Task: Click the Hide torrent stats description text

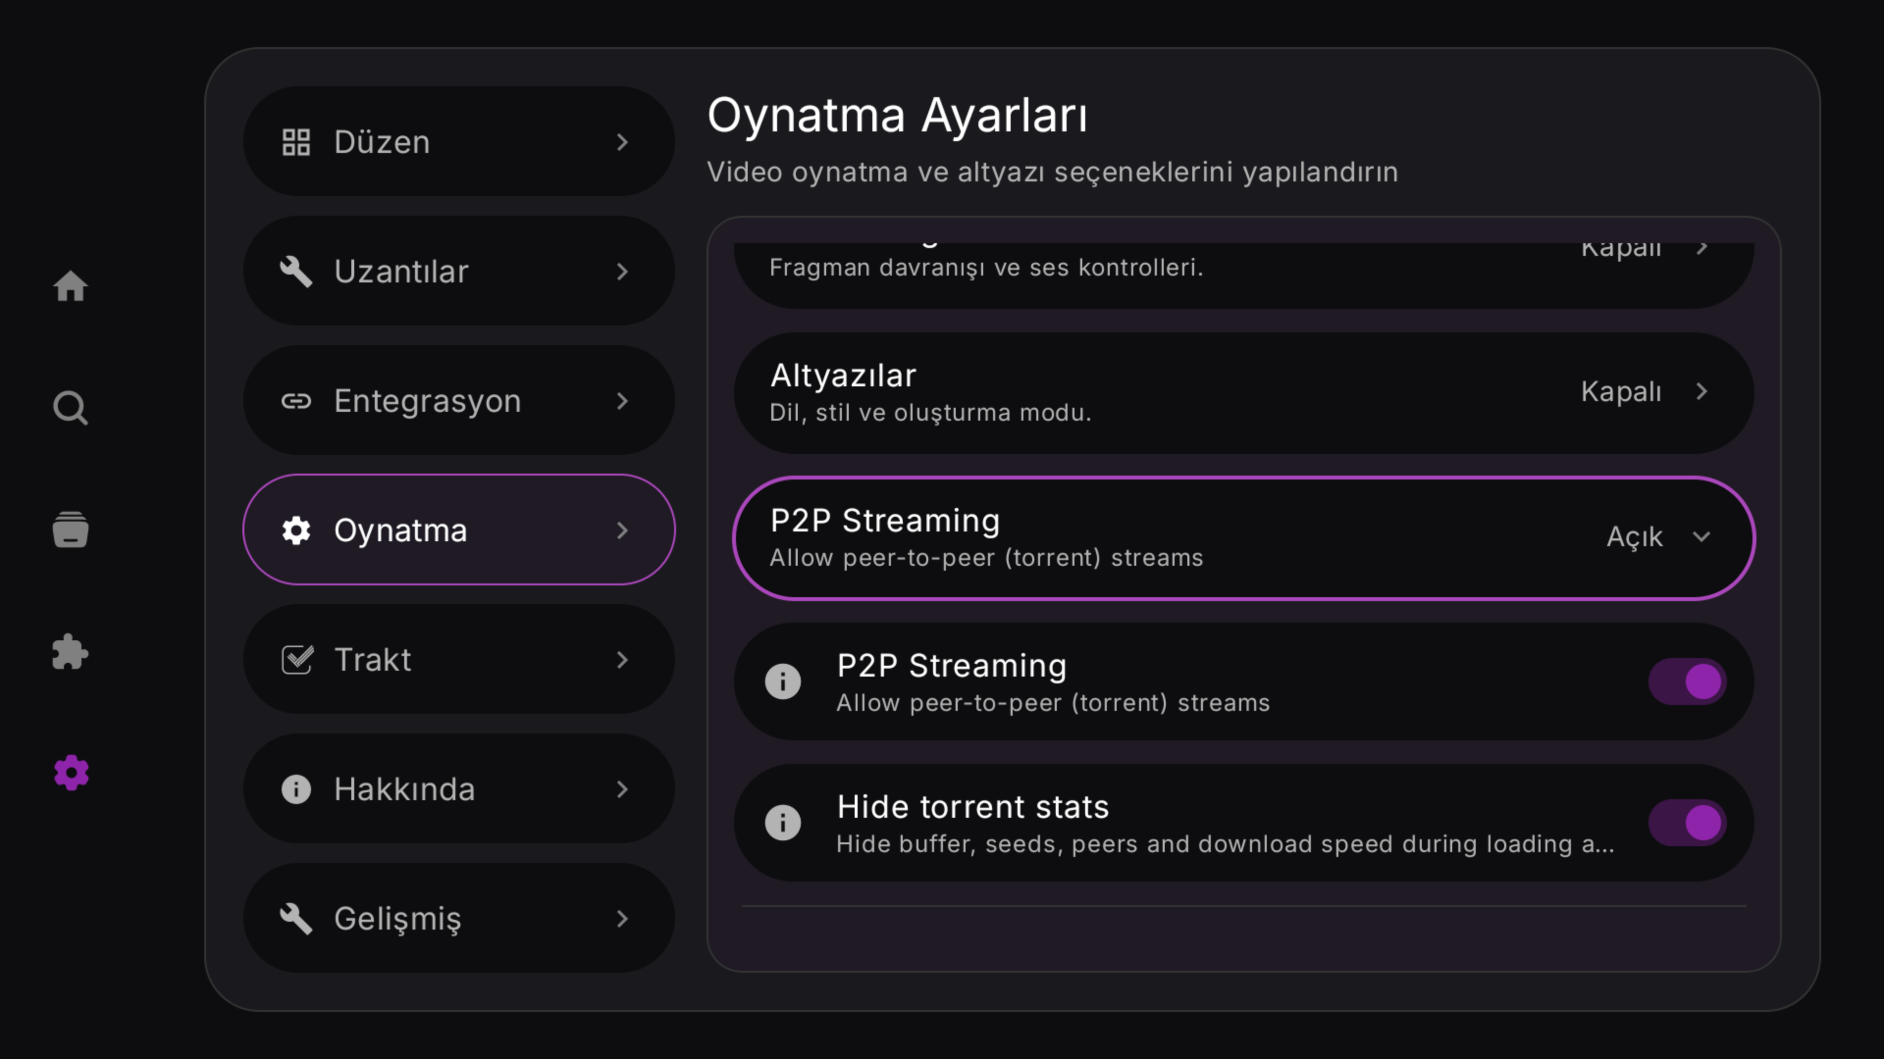Action: click(1224, 845)
